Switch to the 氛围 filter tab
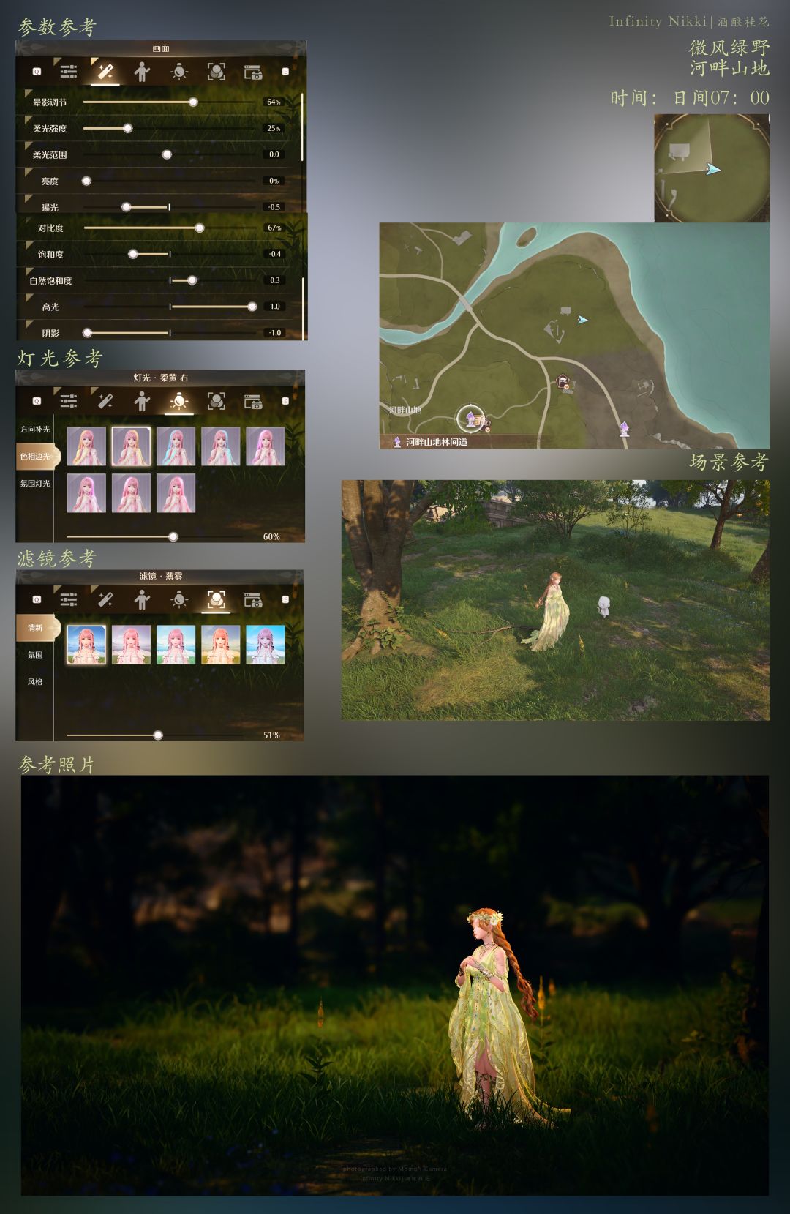The image size is (790, 1214). [35, 655]
